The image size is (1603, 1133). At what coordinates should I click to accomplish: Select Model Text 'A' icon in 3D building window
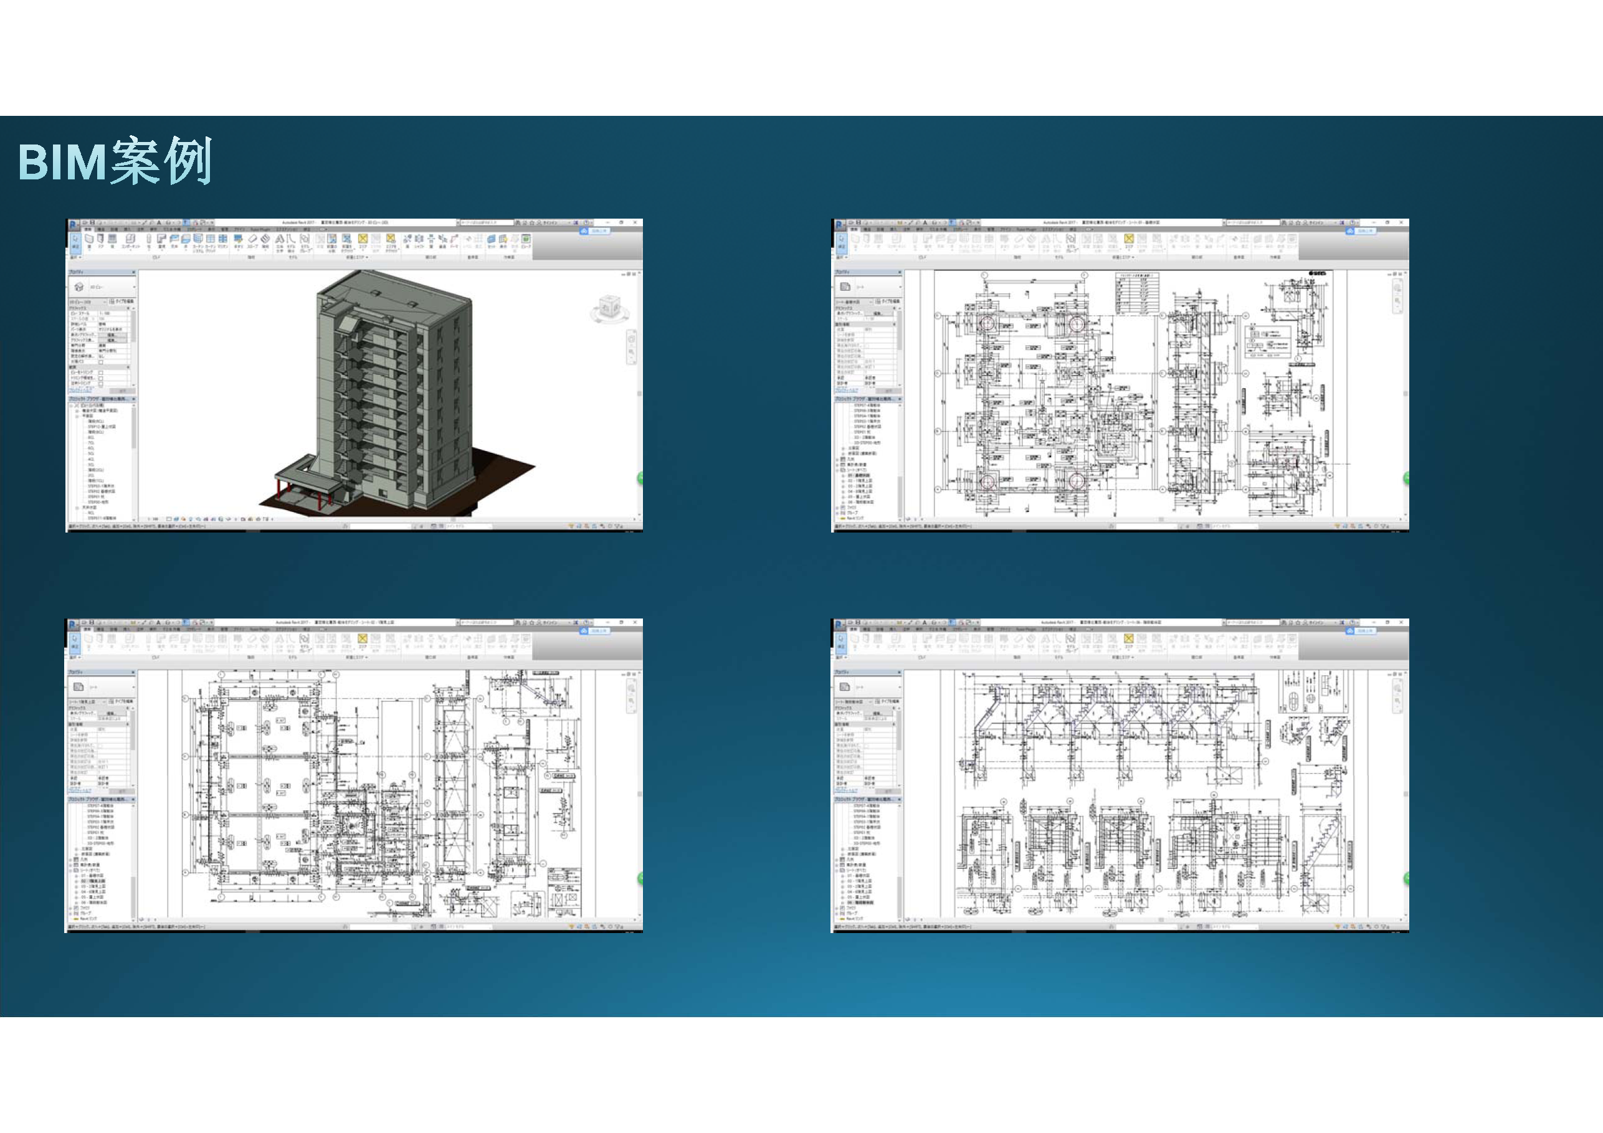click(x=280, y=239)
